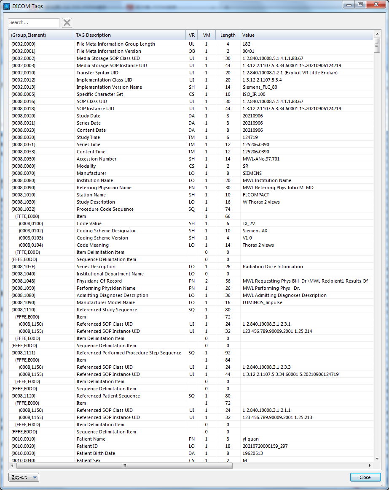Click value Siemens_FLC_80

coord(260,87)
